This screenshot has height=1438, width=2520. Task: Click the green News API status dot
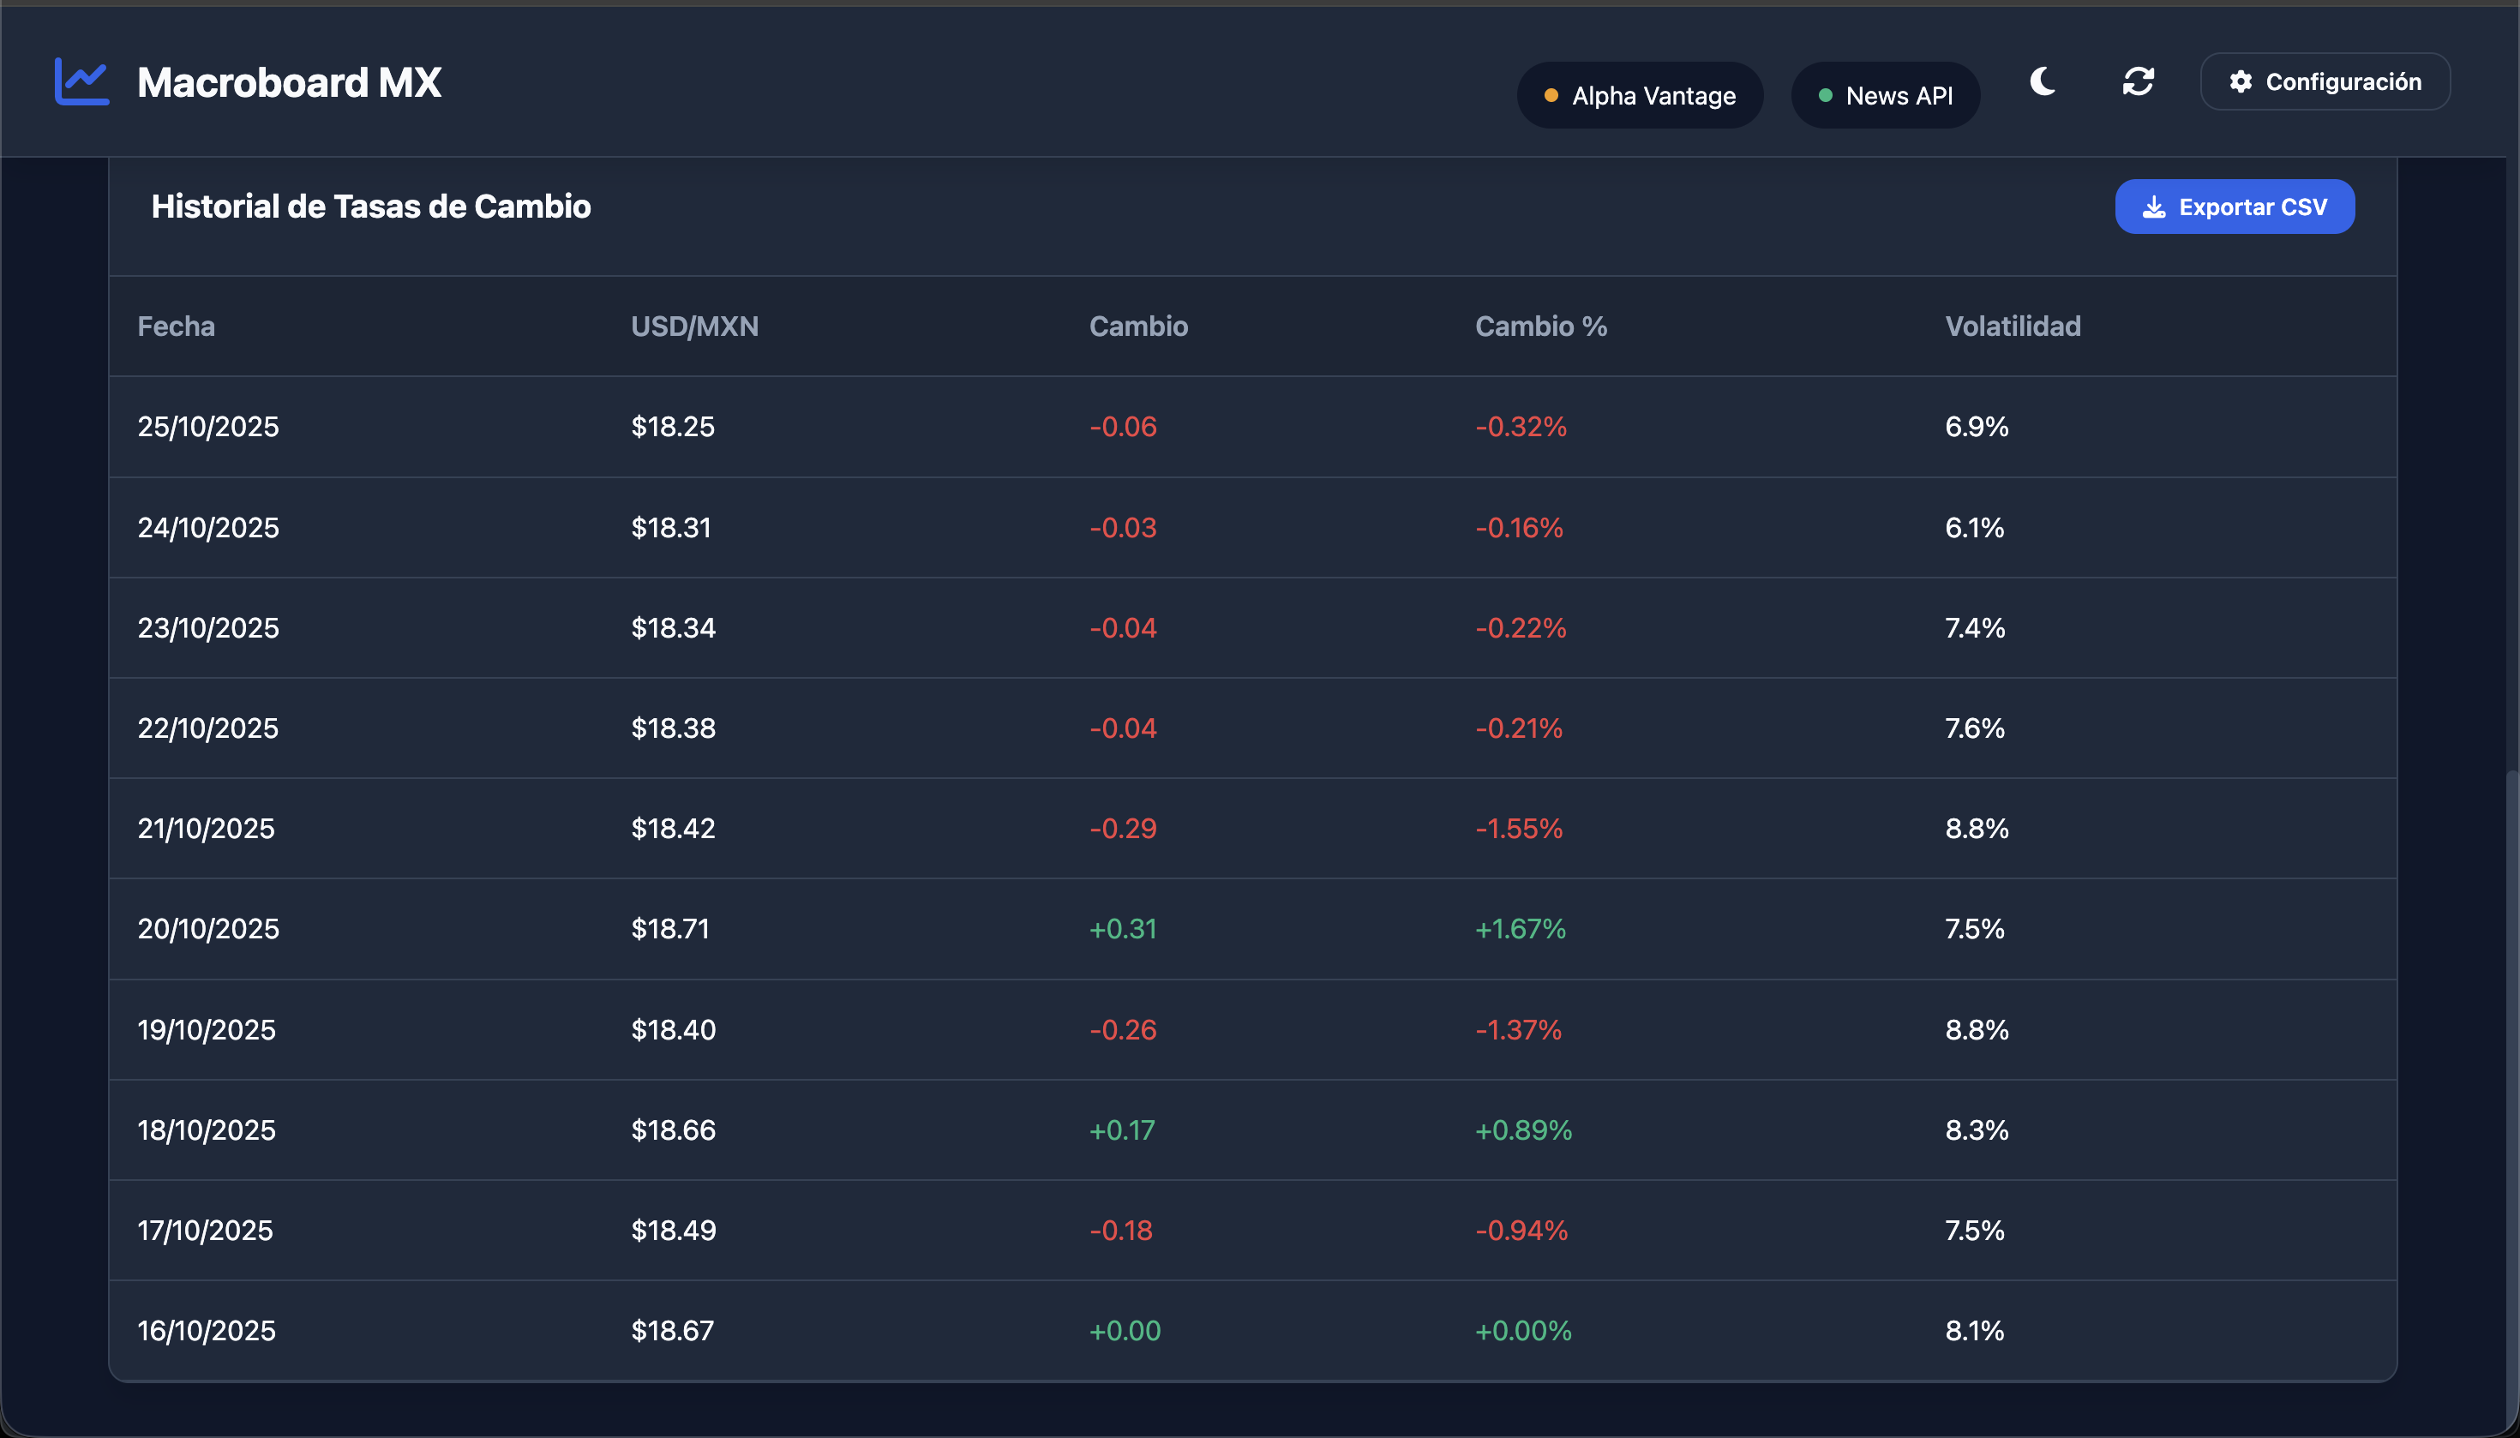coord(1825,96)
